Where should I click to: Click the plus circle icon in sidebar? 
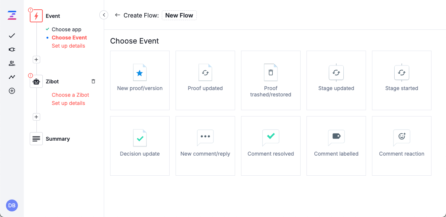pyautogui.click(x=12, y=90)
